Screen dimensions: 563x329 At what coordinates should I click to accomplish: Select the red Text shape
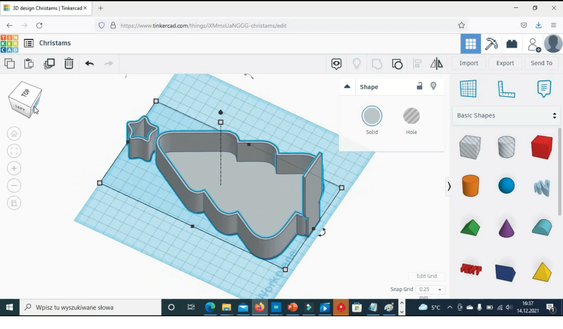point(471,270)
